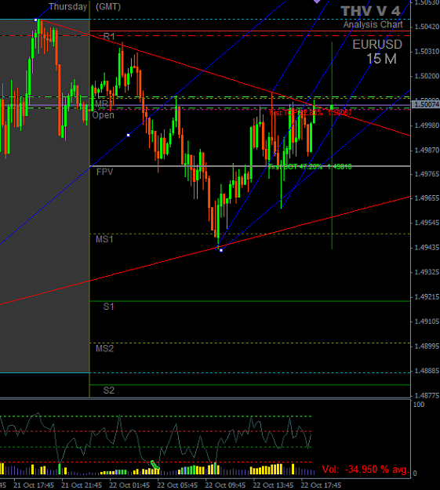
Task: Select the MS1 level label
Action: 104,239
